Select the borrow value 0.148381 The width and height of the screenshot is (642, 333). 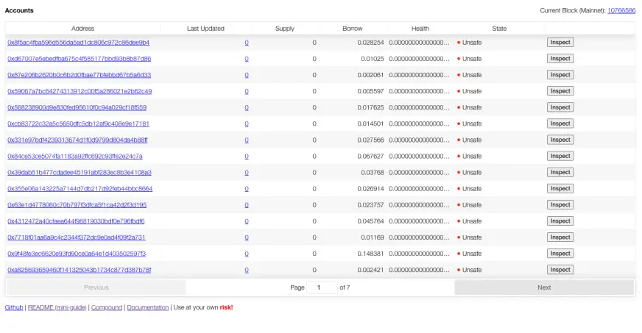point(370,254)
